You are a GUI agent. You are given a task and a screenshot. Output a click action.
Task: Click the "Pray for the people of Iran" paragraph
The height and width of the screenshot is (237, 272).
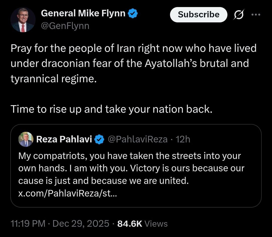click(x=133, y=63)
